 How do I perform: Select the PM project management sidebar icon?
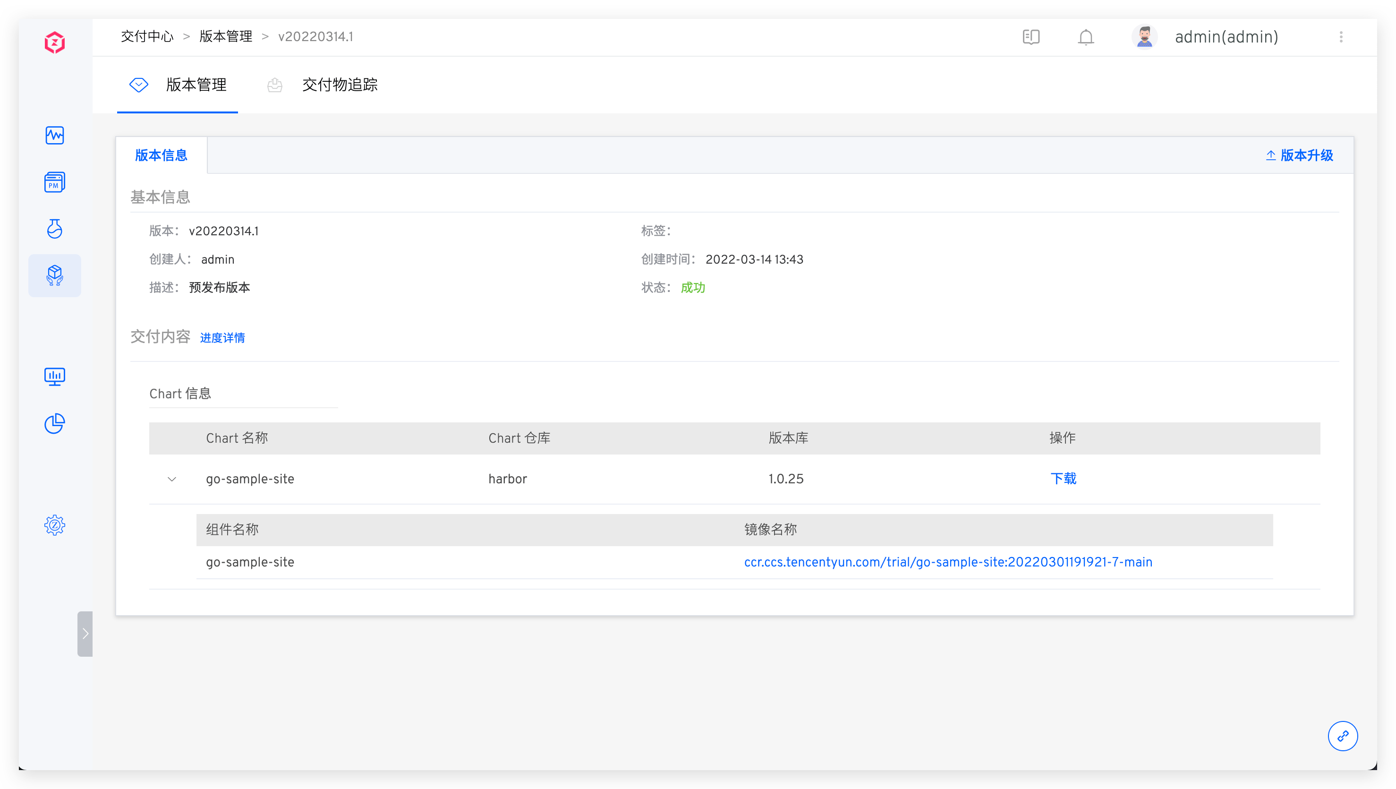coord(55,182)
